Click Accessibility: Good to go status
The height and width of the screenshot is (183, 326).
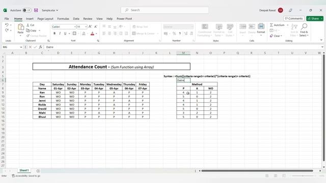coord(26,176)
